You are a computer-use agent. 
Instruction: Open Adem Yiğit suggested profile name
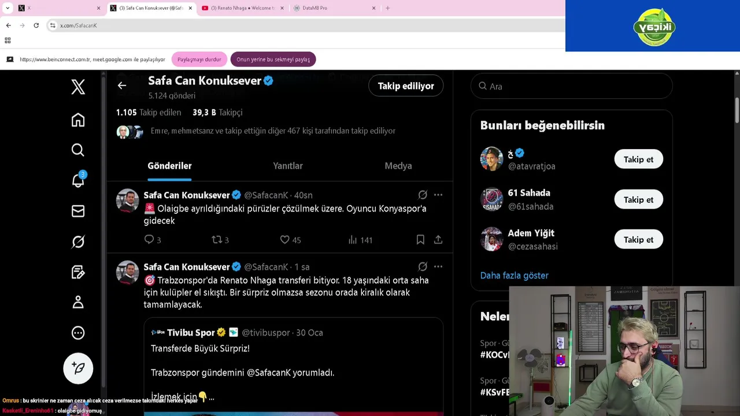pos(531,233)
